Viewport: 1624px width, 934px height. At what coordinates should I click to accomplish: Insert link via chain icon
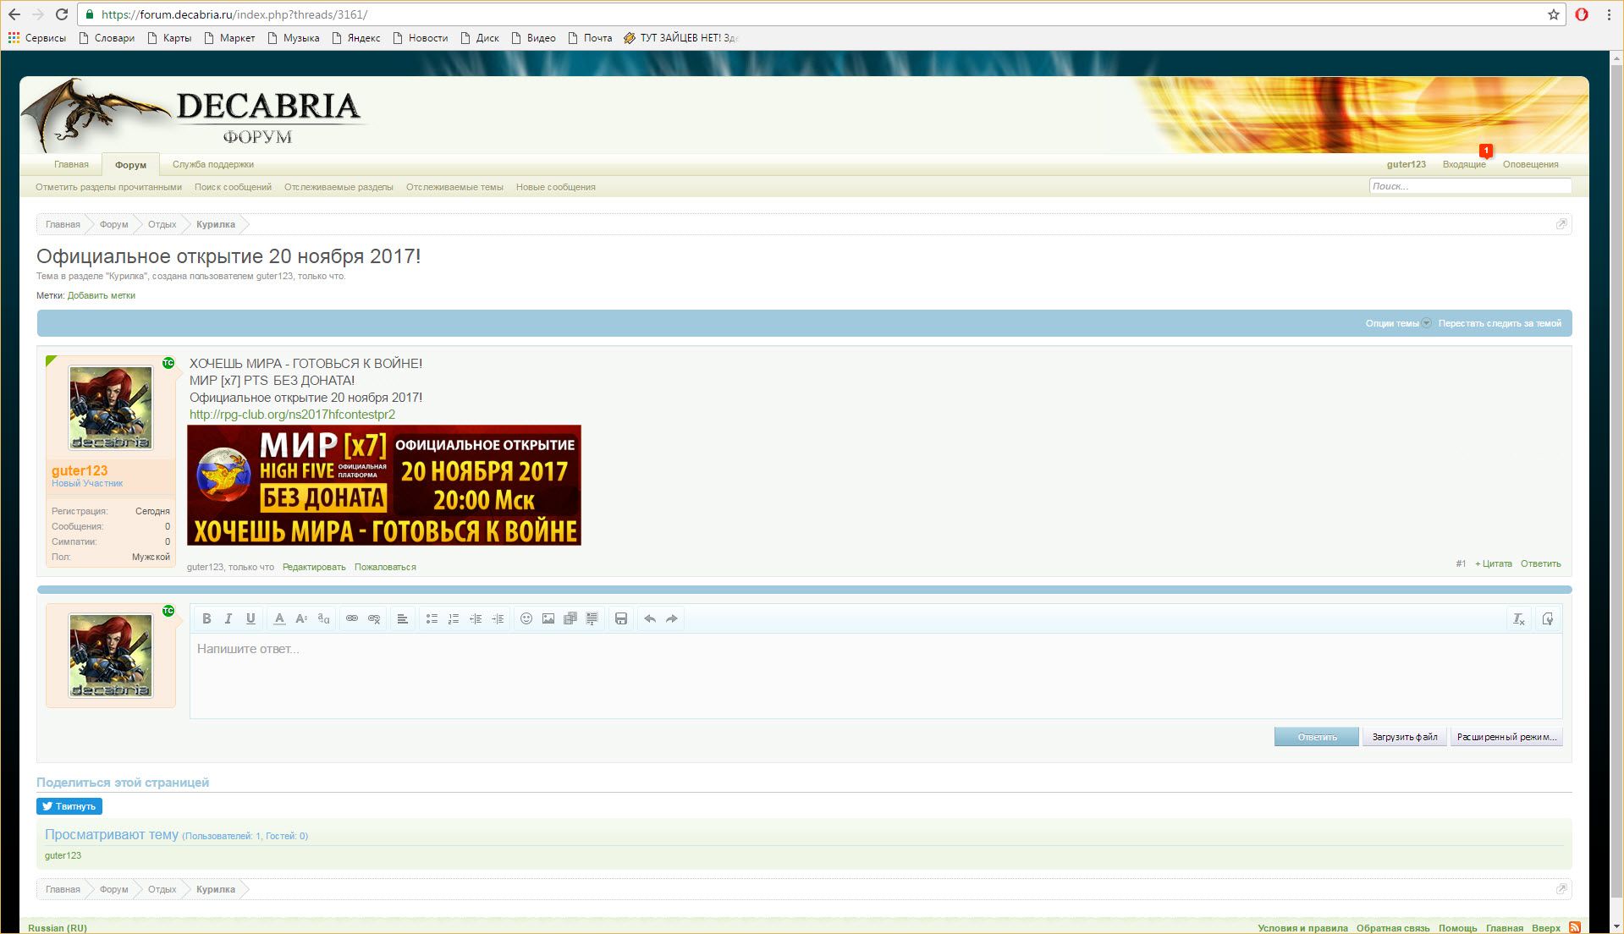pos(352,618)
